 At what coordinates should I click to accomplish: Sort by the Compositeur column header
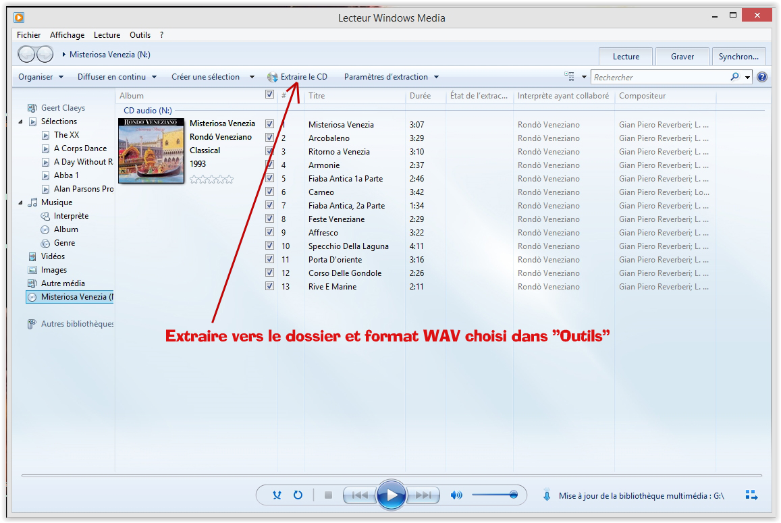(x=665, y=96)
